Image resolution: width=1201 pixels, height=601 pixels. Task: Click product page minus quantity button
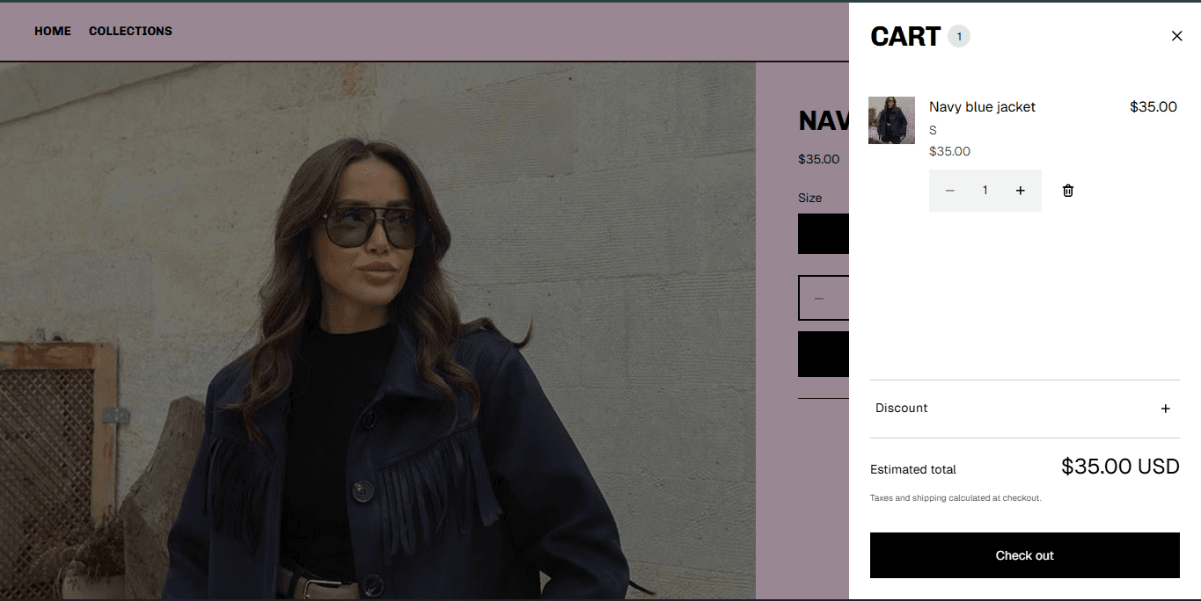point(819,299)
